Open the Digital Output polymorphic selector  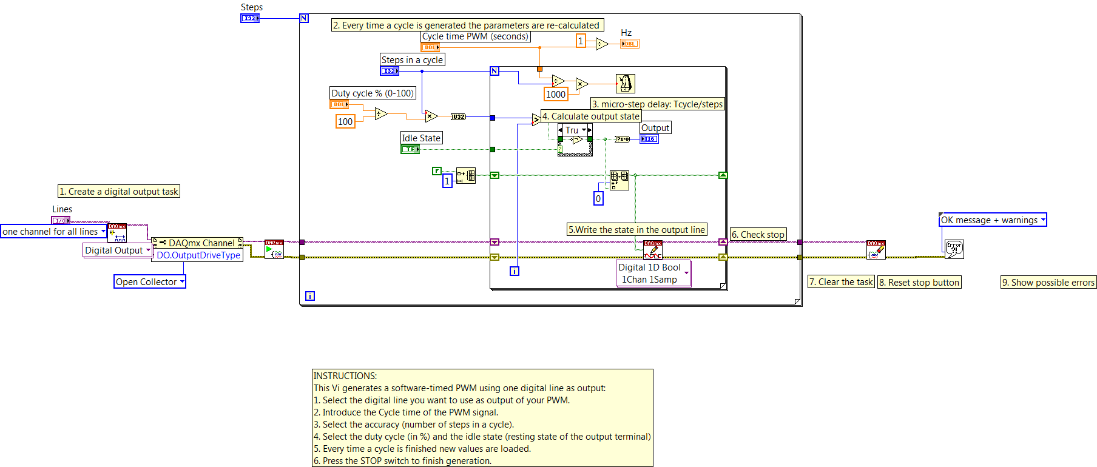click(x=148, y=250)
